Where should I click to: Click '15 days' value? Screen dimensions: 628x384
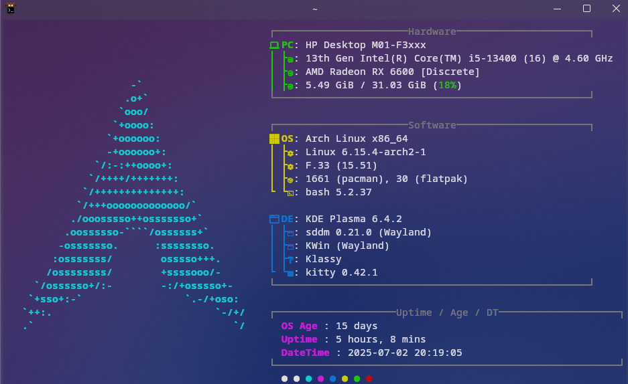357,326
